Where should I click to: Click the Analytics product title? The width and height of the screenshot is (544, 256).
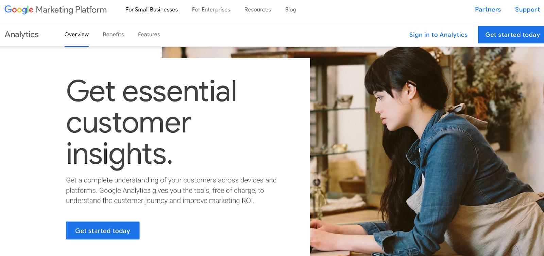click(22, 35)
